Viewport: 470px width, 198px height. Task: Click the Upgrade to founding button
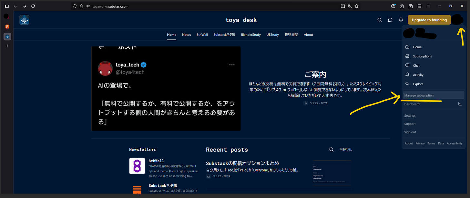pos(429,20)
